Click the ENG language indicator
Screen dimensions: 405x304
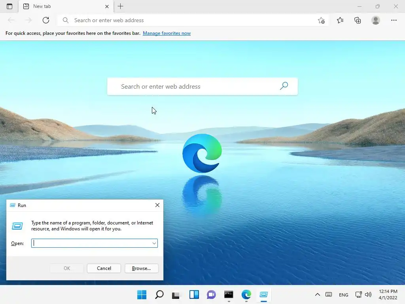[344, 294]
